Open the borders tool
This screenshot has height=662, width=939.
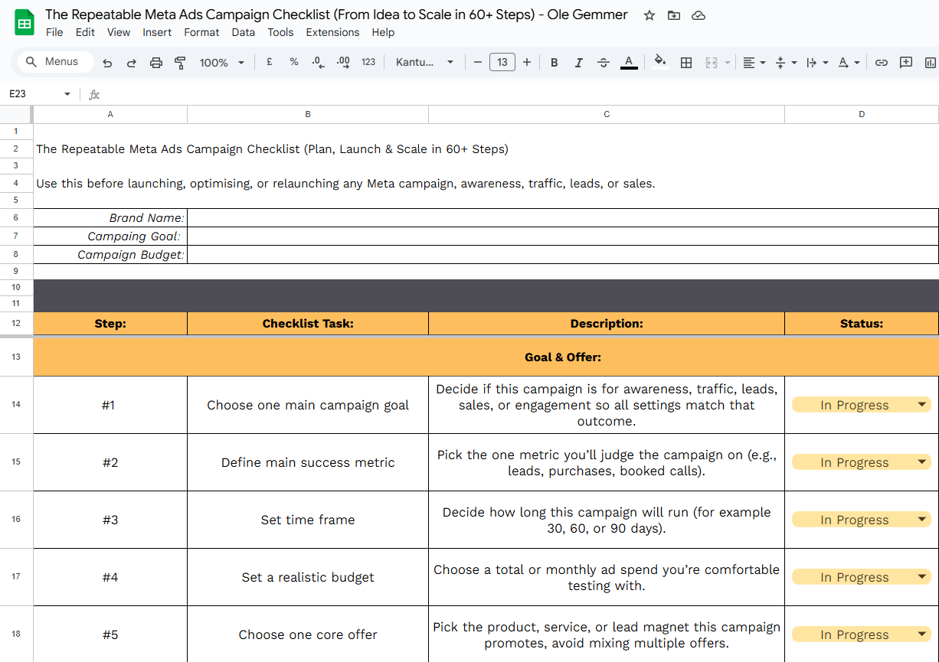click(686, 63)
